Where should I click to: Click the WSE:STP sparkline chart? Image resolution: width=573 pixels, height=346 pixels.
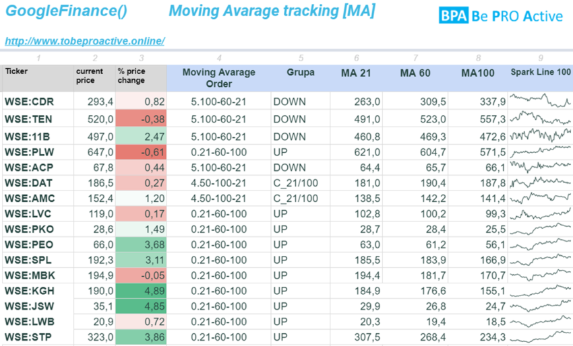541,337
